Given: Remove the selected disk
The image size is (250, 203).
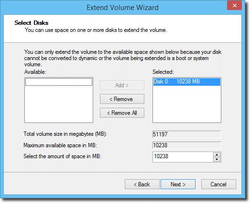Looking at the screenshot, I should pos(122,99).
